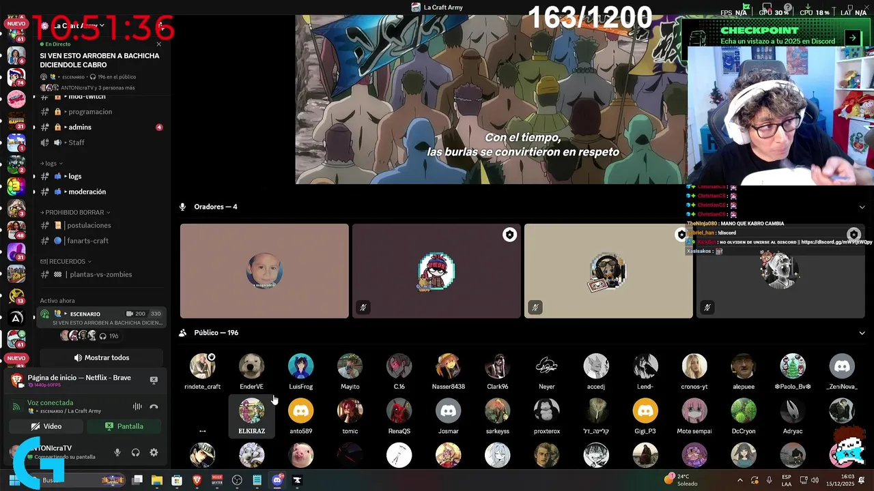Screen dimensions: 874x491
Task: Open Neyer audience avatar
Action: [546, 366]
